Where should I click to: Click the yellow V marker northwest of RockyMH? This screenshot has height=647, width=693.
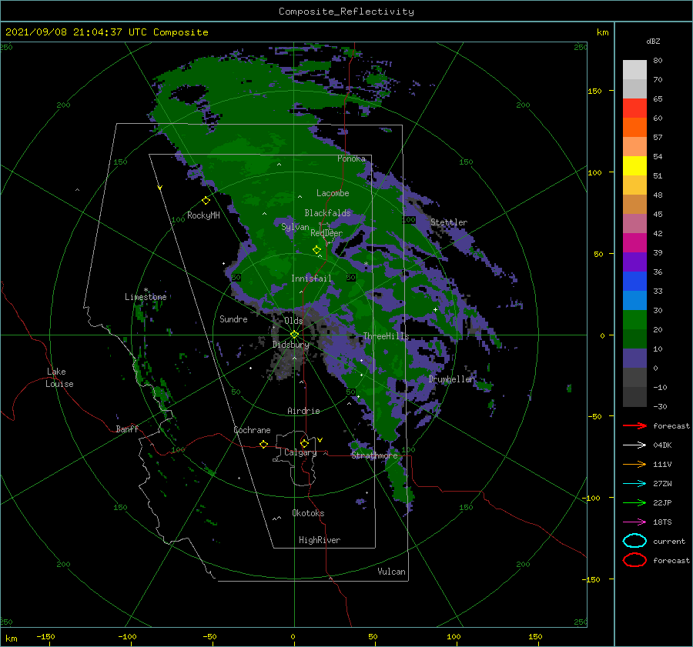160,188
